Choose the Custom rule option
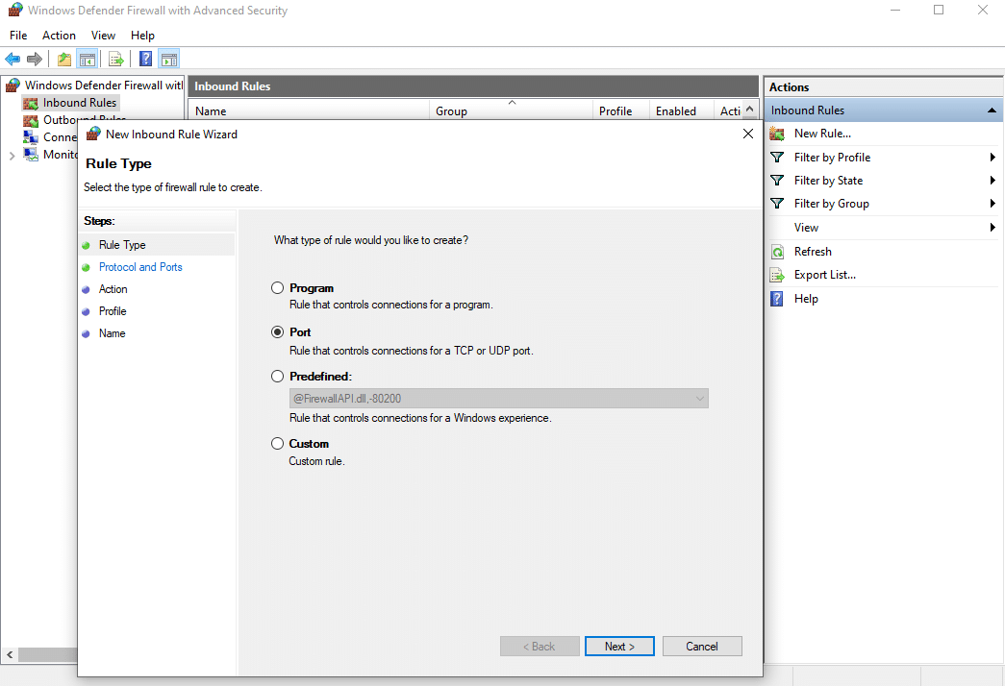This screenshot has width=1005, height=686. [278, 444]
